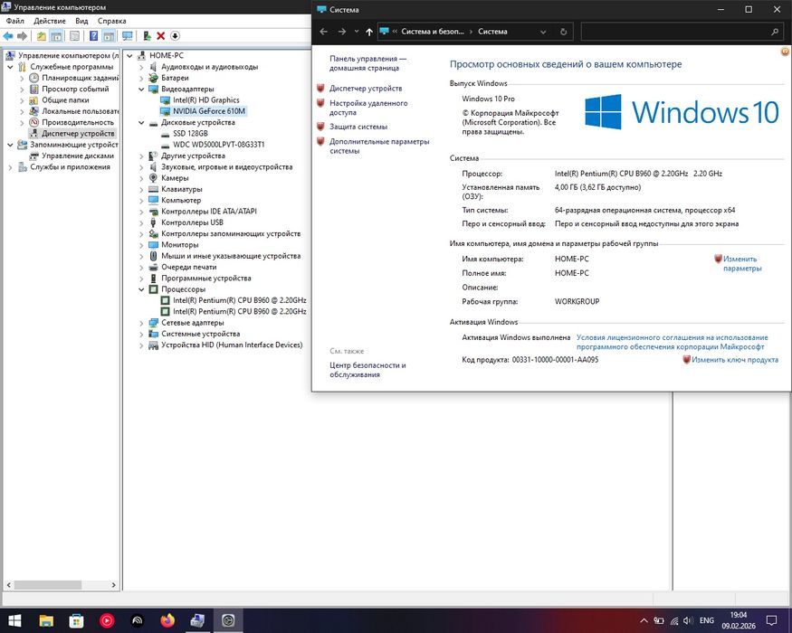This screenshot has height=633, width=792.
Task: Click the Мониторы category icon
Action: 154,245
